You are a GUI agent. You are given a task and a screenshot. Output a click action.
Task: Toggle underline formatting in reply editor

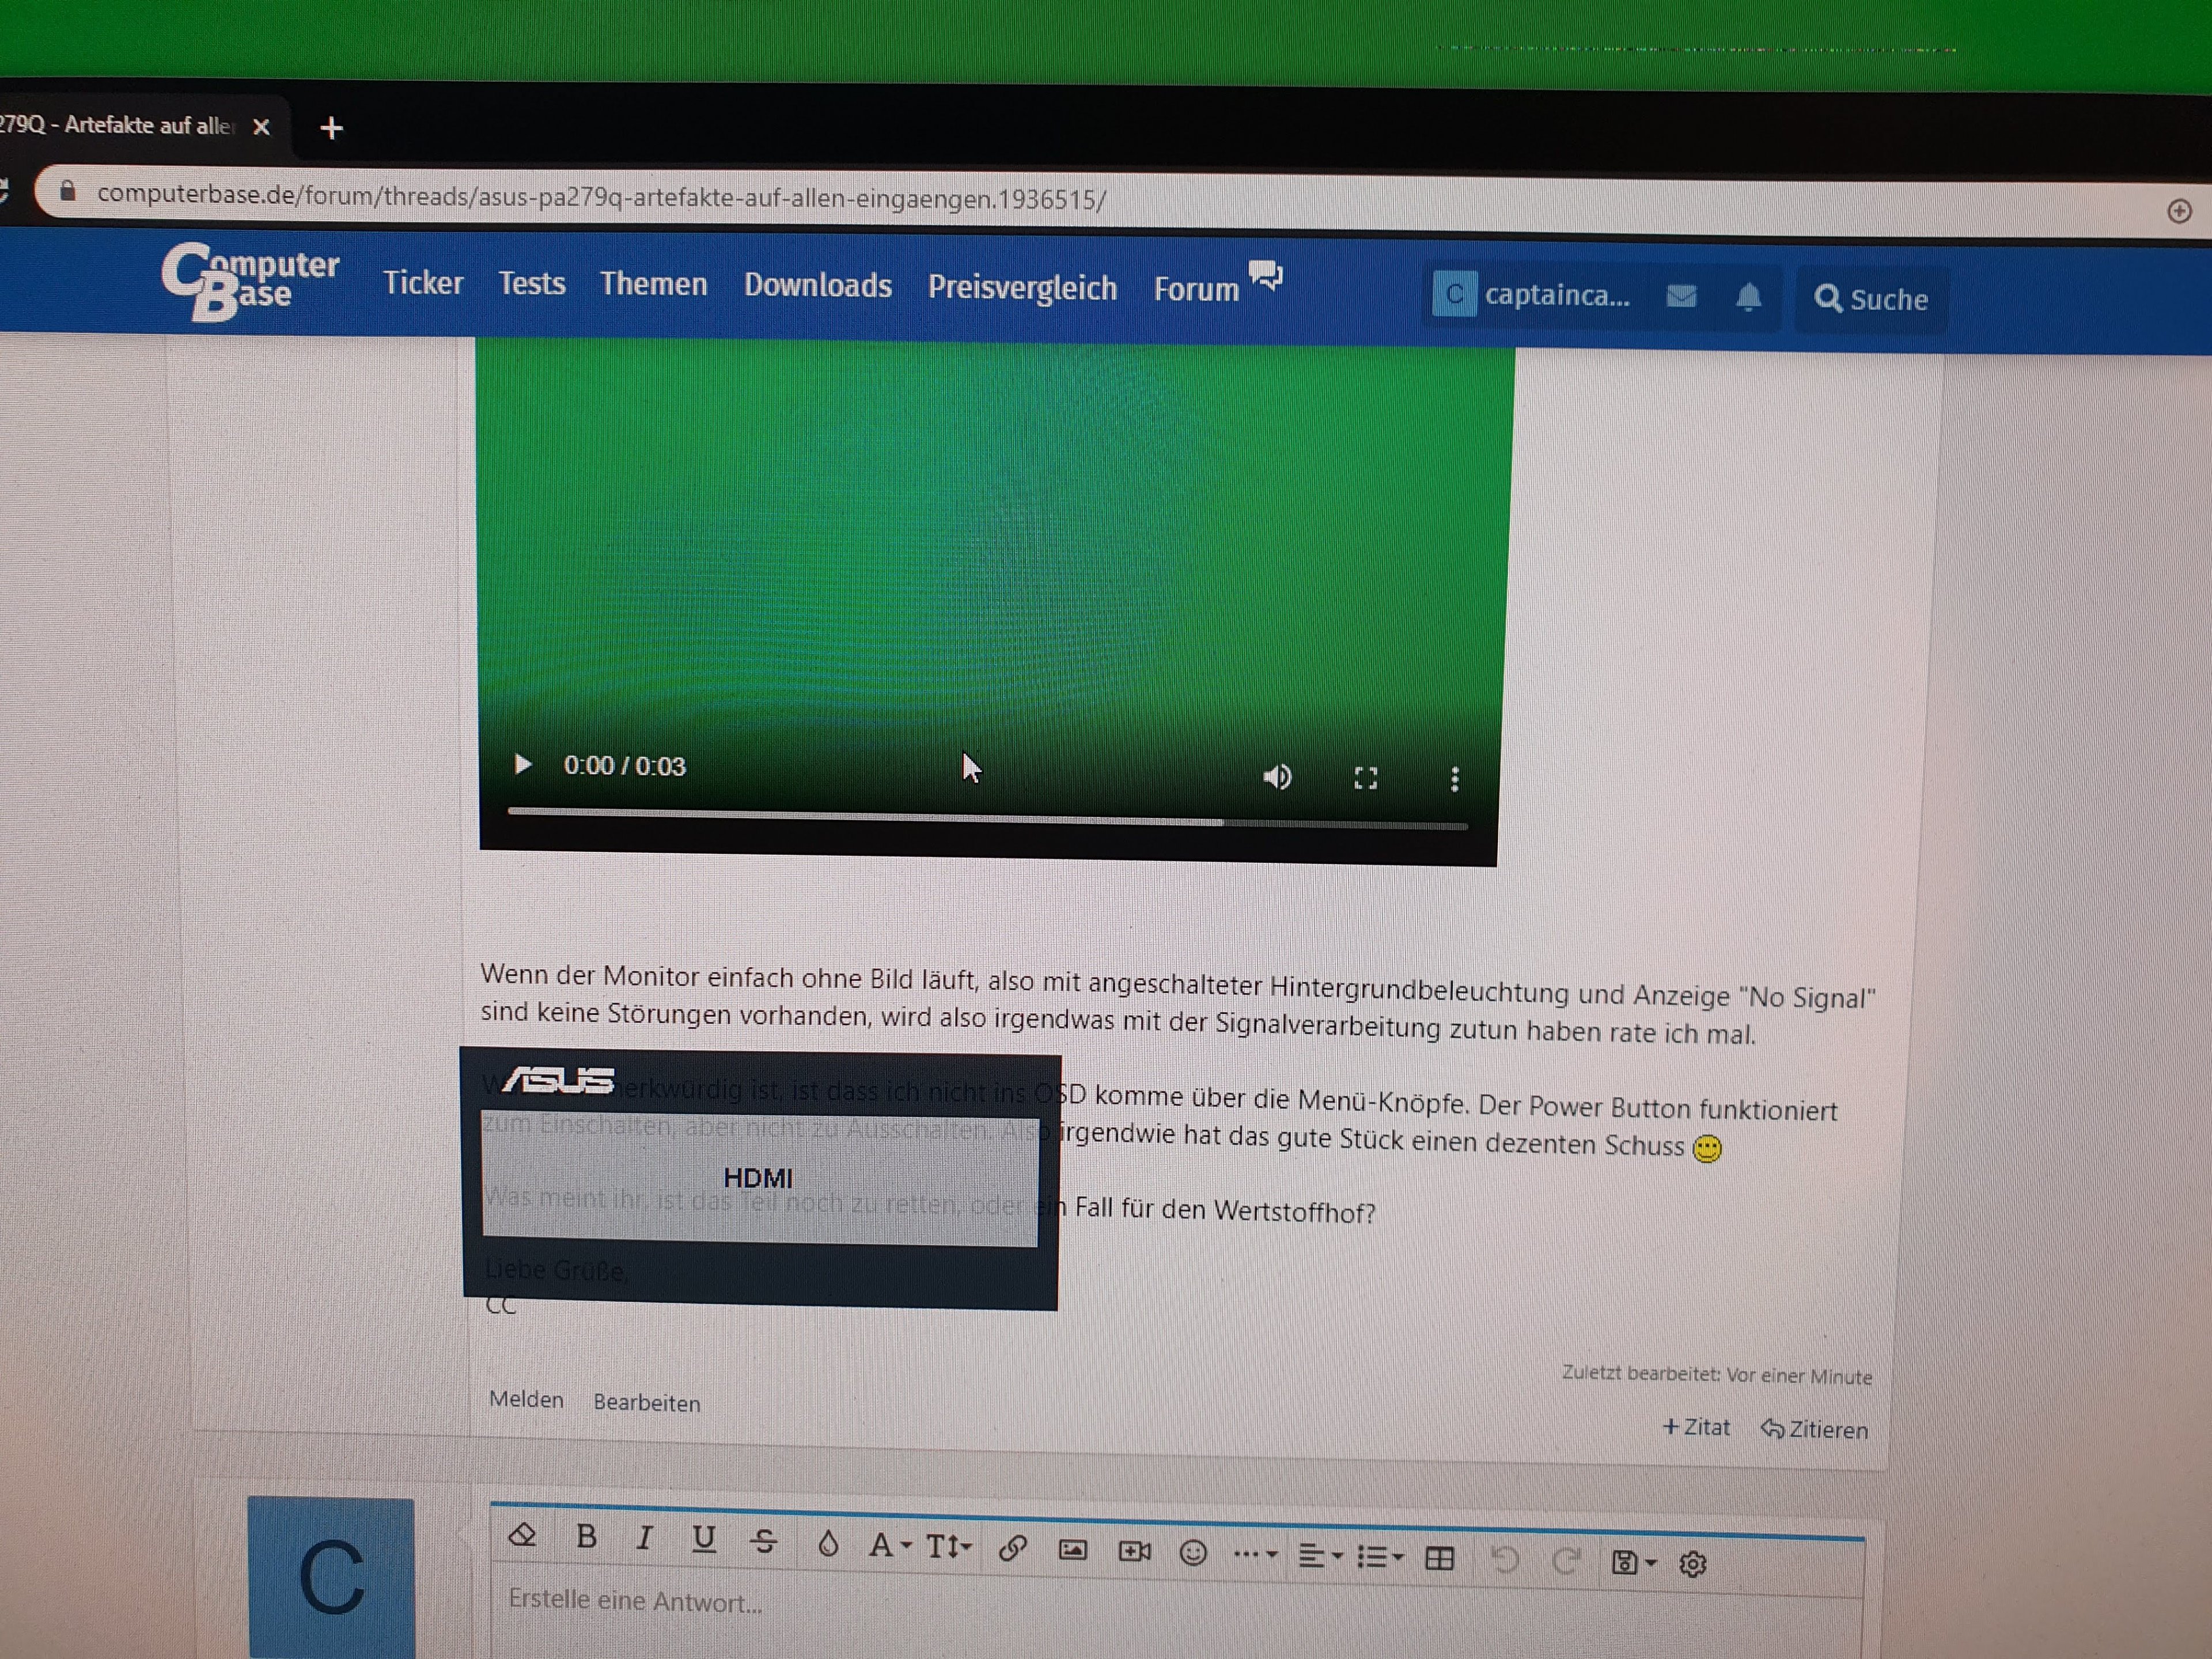point(704,1539)
